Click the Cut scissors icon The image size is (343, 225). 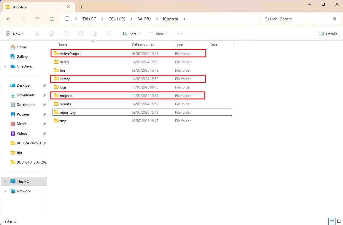click(37, 34)
